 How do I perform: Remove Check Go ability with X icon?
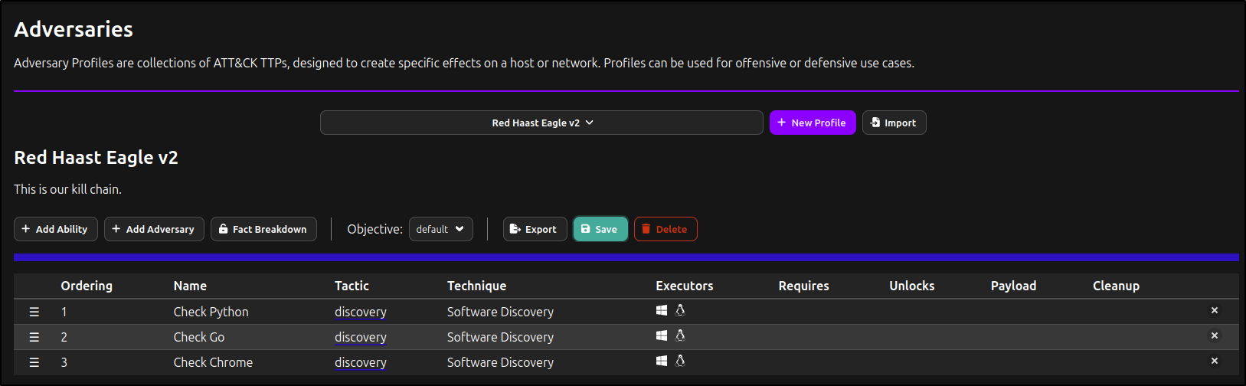point(1214,335)
